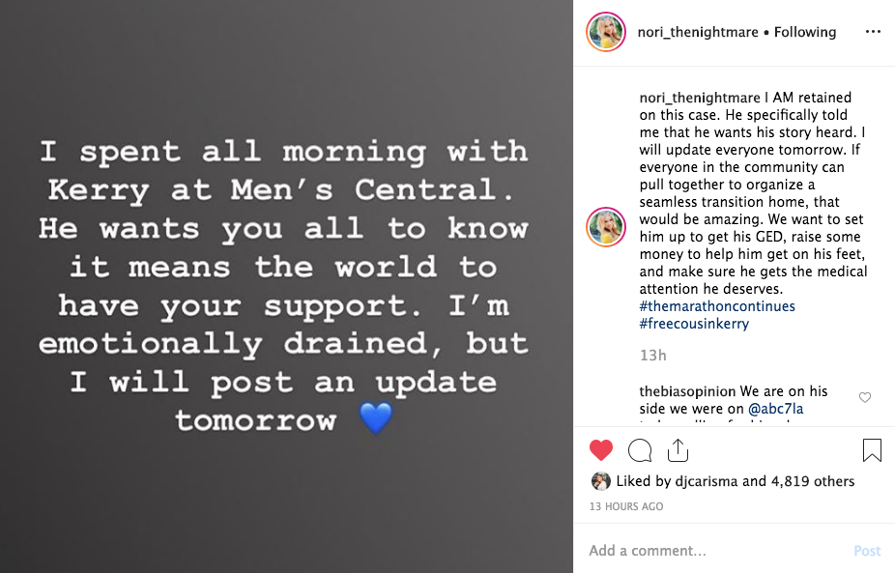
Task: Open the three-dot more options menu
Action: 873,32
